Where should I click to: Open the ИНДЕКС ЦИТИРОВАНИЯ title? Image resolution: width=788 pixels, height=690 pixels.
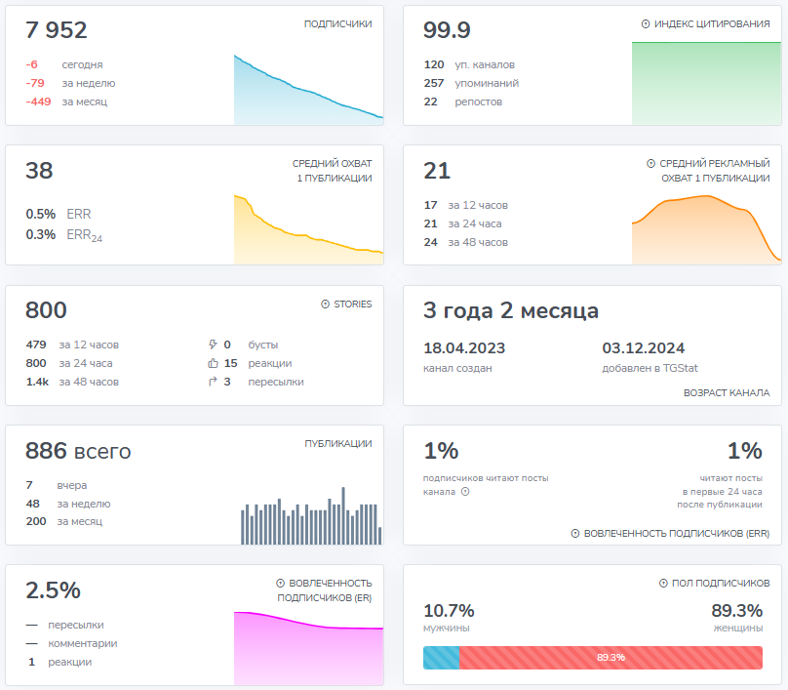pos(712,24)
